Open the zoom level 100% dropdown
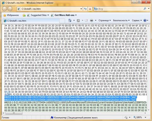Viewport: 152px width, 121px height. (x=146, y=117)
